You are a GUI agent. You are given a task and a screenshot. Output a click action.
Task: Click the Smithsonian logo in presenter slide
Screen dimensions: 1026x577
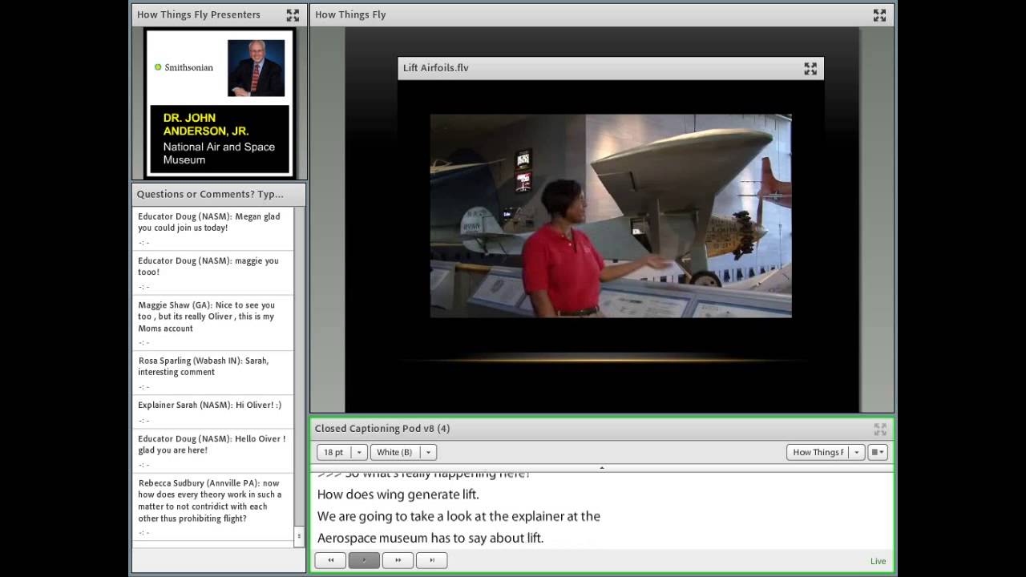[x=184, y=67]
